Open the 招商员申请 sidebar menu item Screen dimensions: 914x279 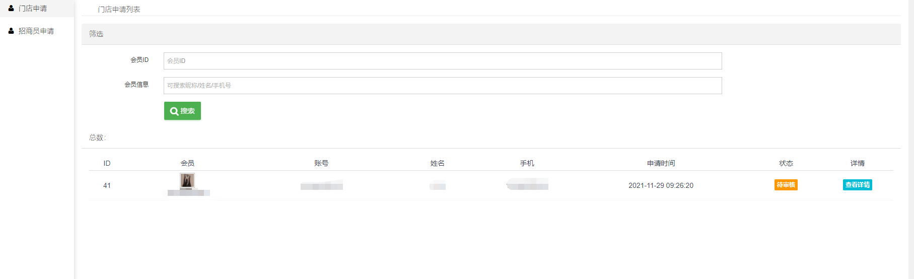pyautogui.click(x=37, y=31)
